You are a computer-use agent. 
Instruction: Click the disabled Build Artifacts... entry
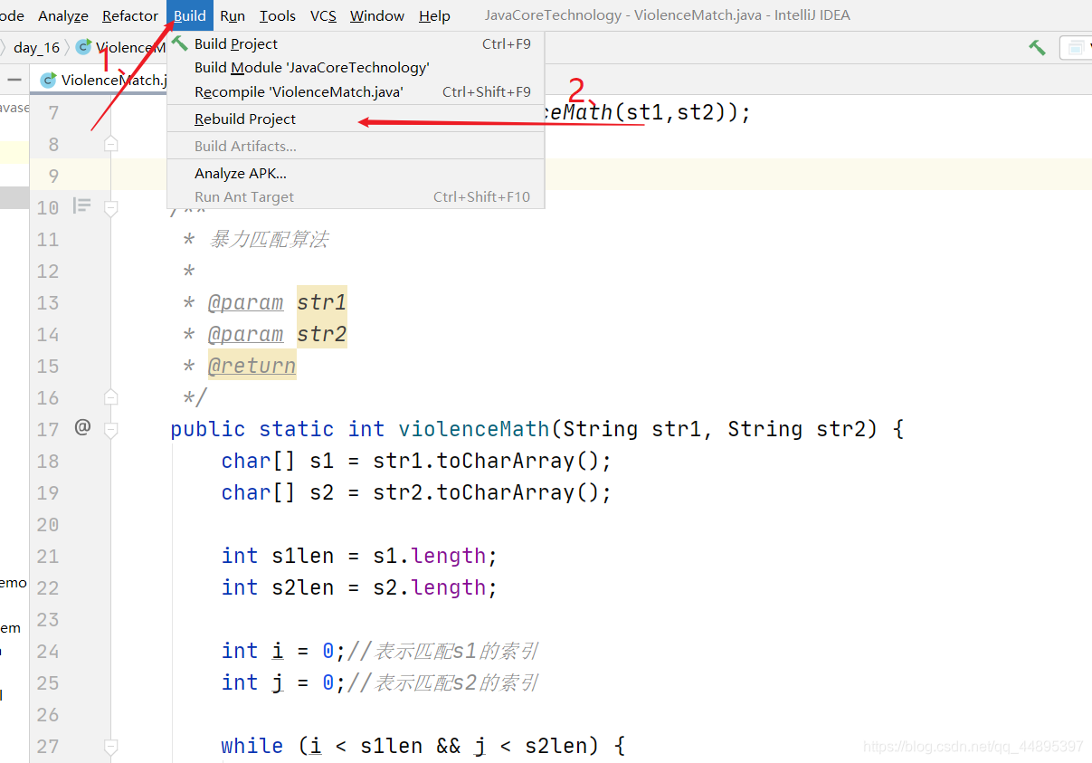click(x=356, y=146)
